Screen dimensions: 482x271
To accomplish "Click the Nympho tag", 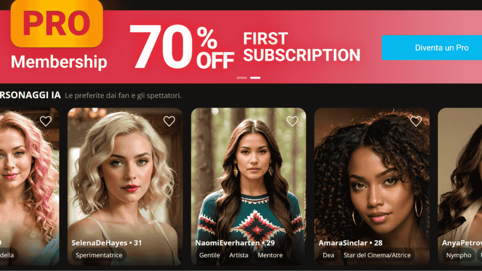I will (x=458, y=255).
